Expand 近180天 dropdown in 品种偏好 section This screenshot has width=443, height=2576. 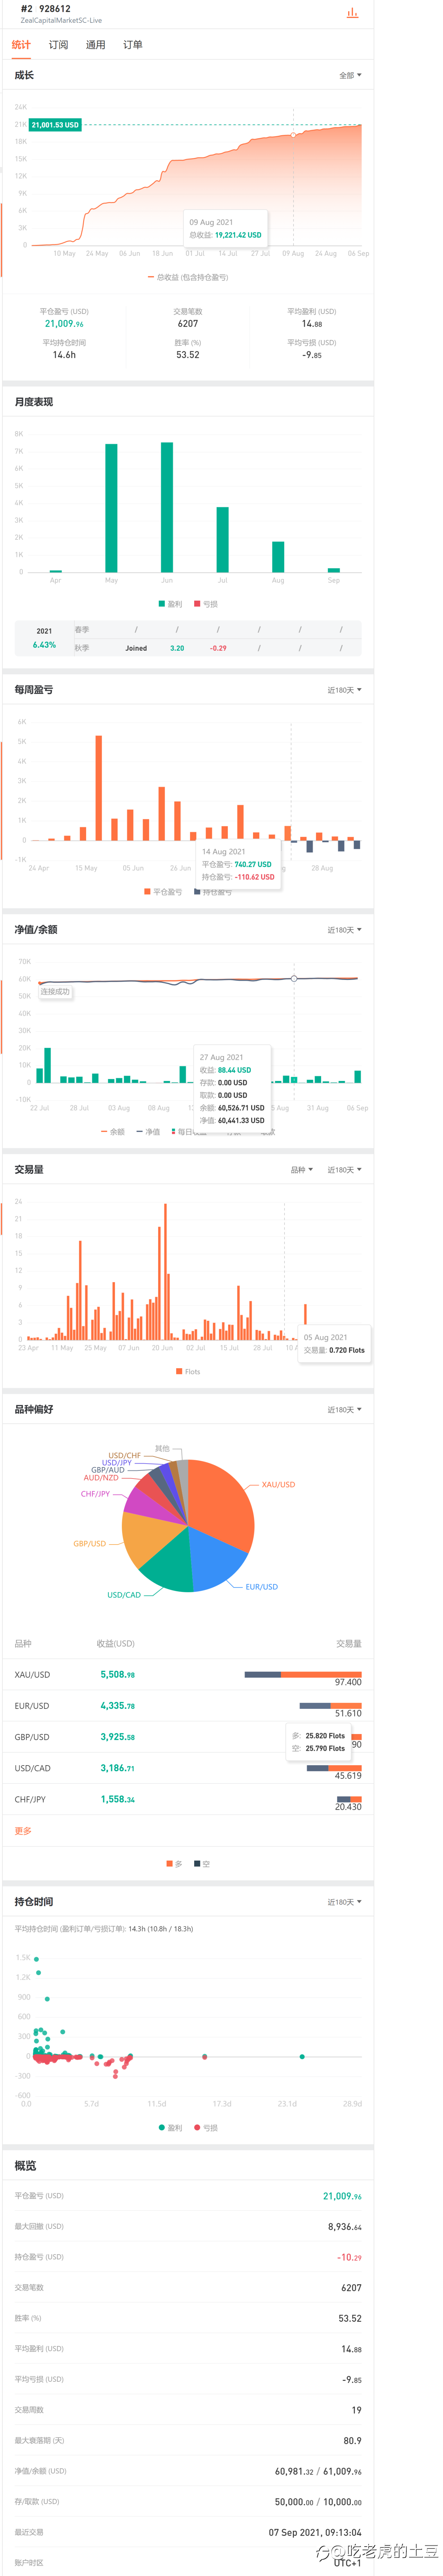(x=345, y=1410)
